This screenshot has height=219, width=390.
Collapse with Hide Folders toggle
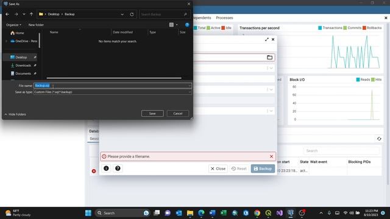click(x=15, y=114)
